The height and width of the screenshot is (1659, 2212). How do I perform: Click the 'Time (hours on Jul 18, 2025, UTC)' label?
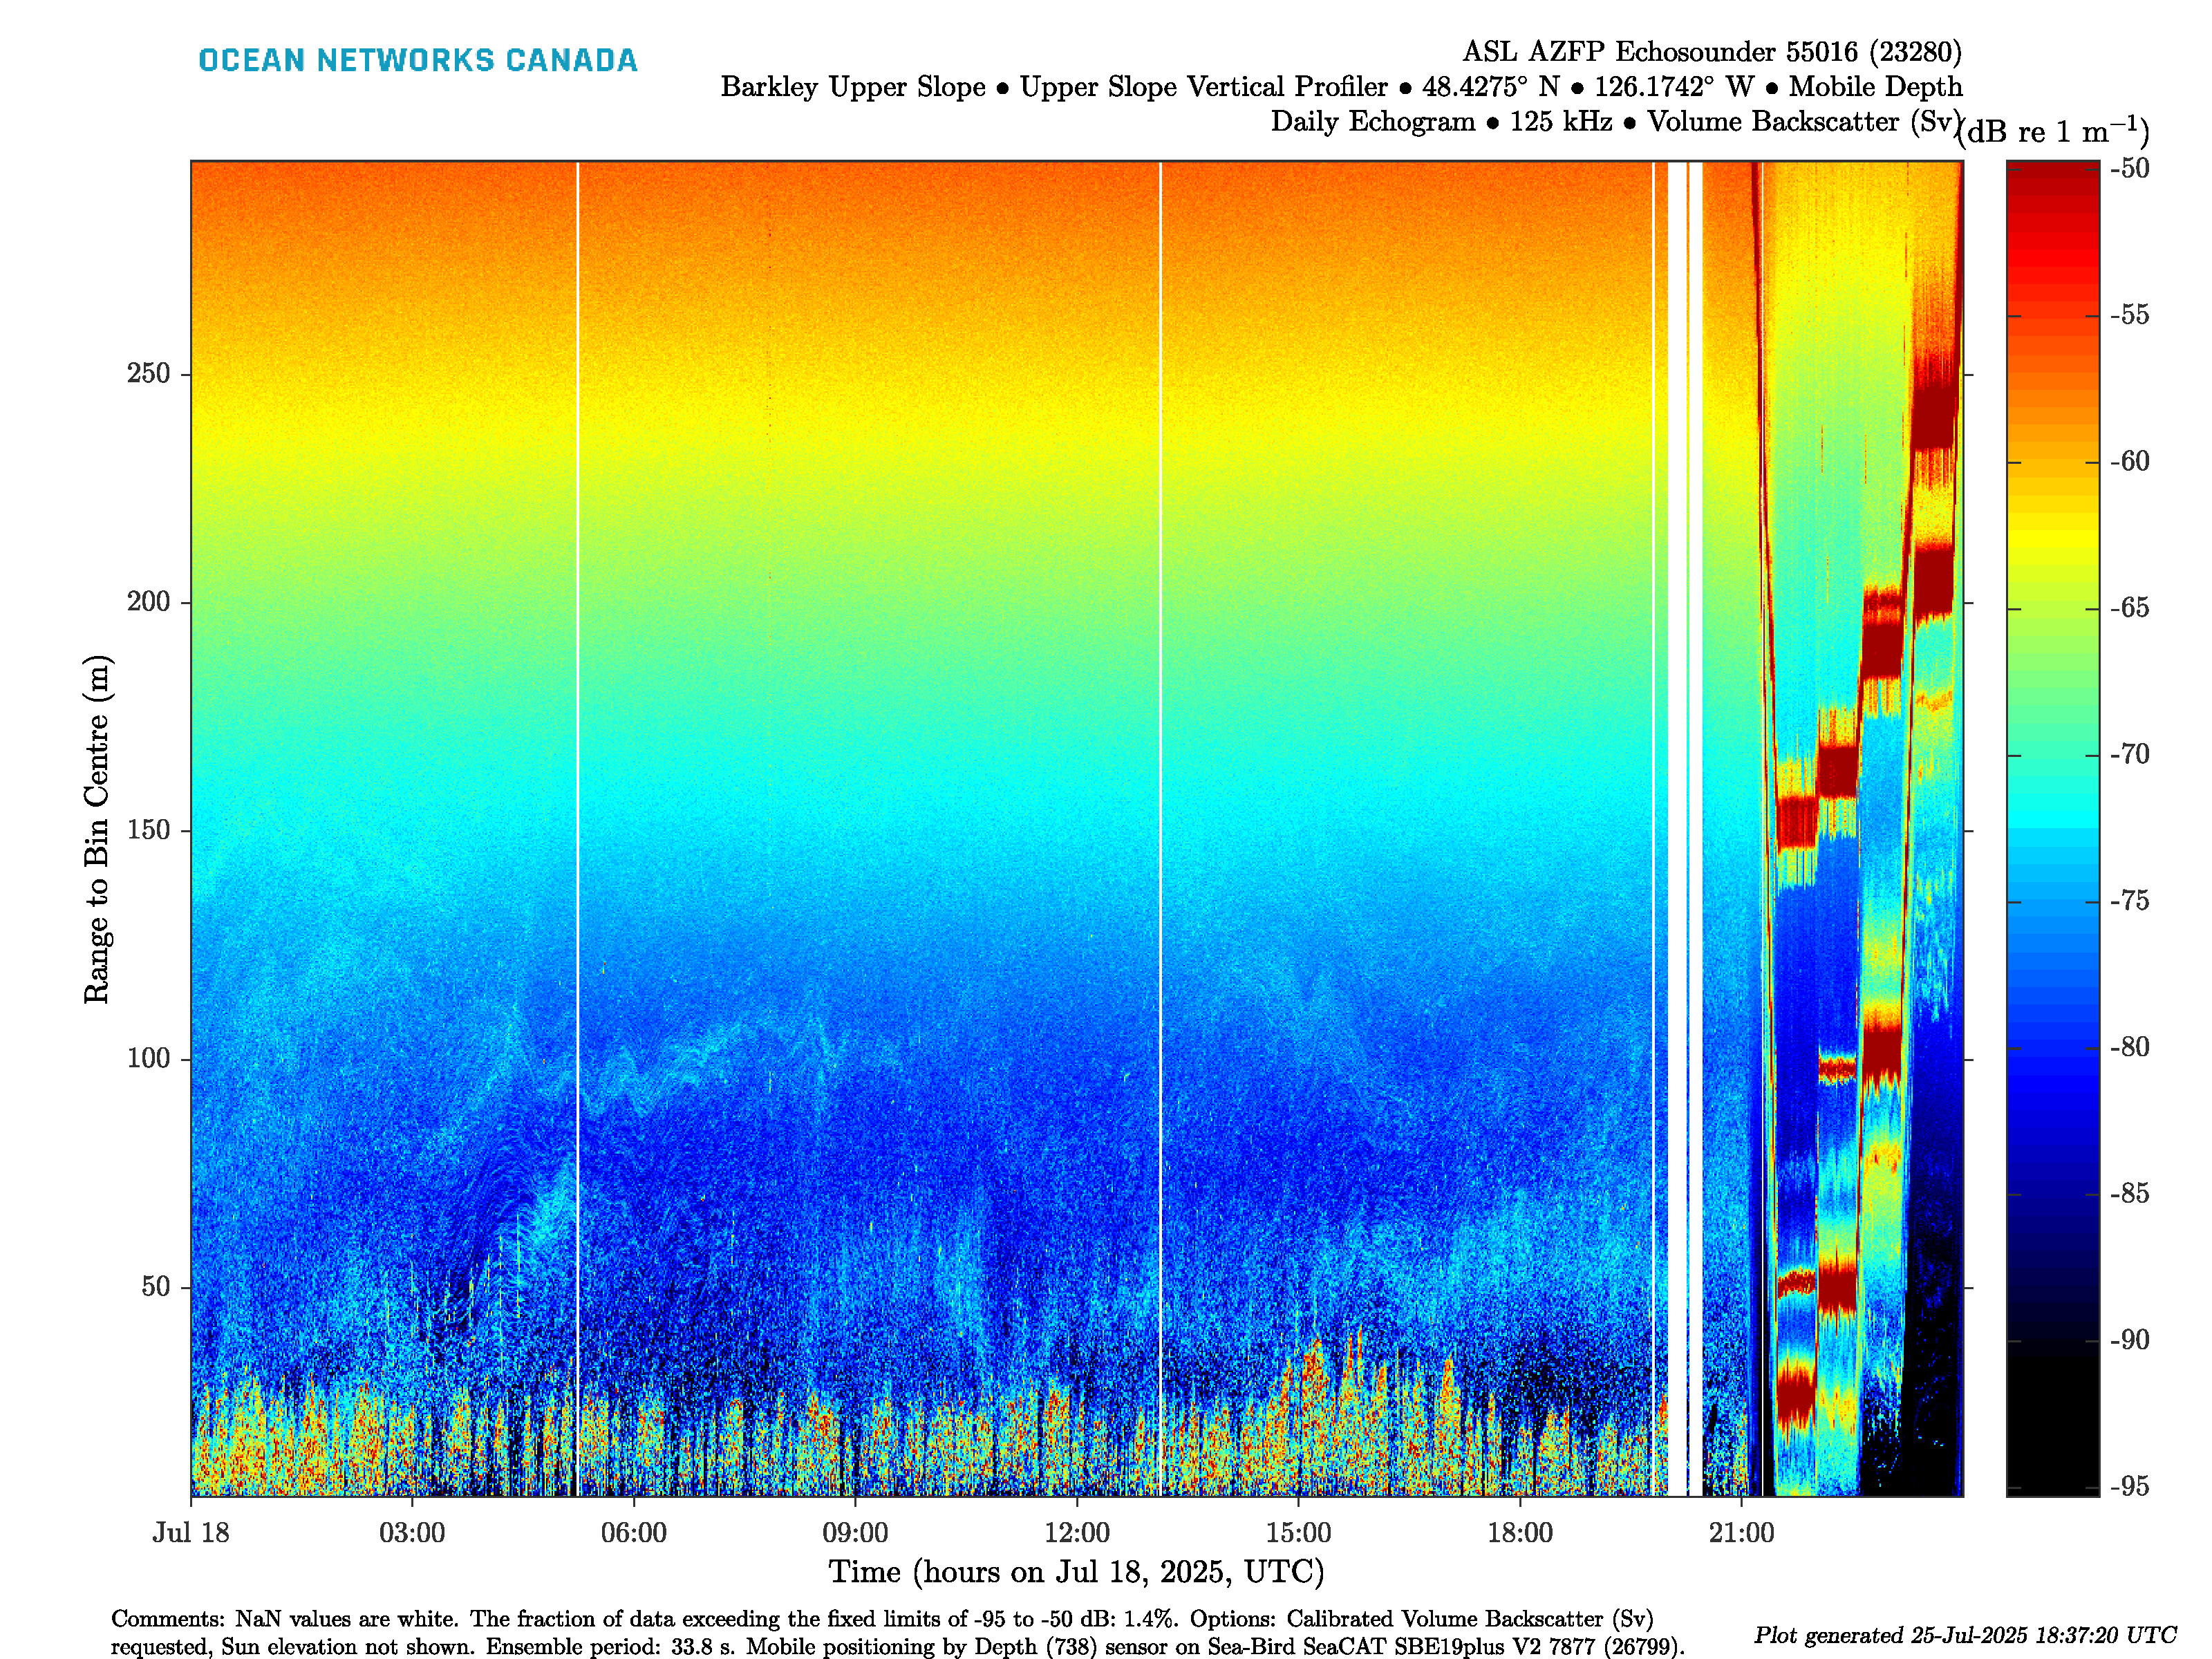point(1077,1573)
